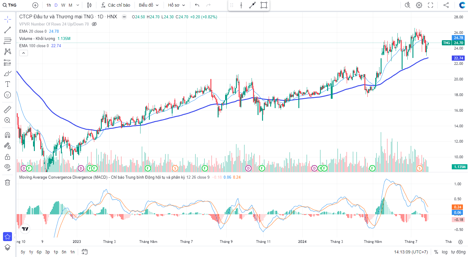The width and height of the screenshot is (468, 257).
Task: Select rectangle tool in floating toolbar
Action: (264, 5)
